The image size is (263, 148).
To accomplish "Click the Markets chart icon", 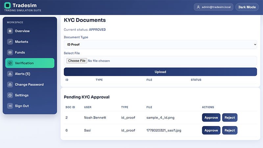I will tap(10, 42).
